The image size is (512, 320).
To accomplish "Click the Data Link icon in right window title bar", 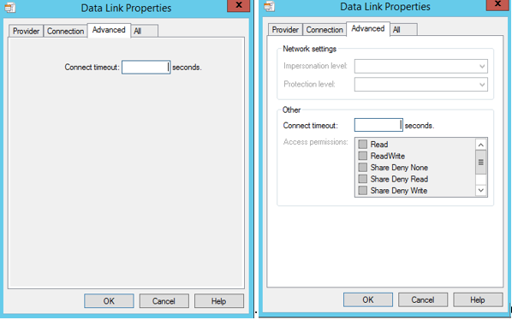I will click(269, 6).
